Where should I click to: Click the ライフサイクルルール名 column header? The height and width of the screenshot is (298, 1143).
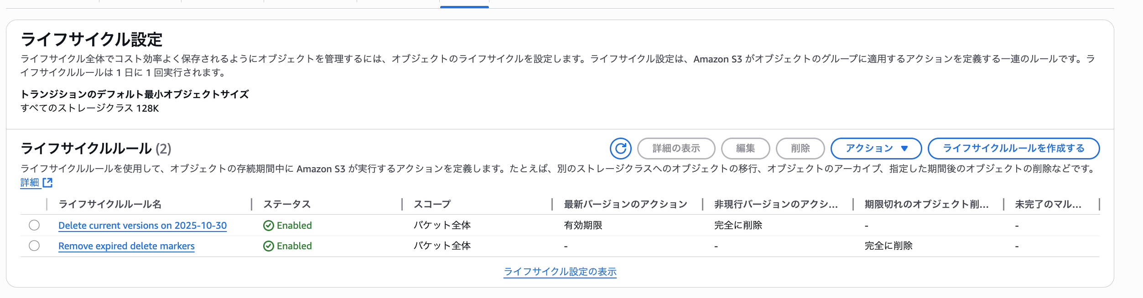tap(110, 204)
